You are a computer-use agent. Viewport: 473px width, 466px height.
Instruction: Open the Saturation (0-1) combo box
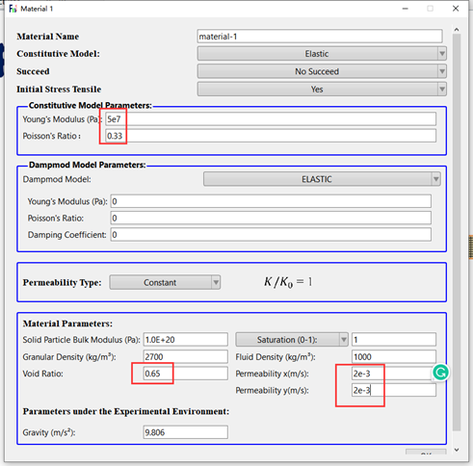tap(292, 340)
